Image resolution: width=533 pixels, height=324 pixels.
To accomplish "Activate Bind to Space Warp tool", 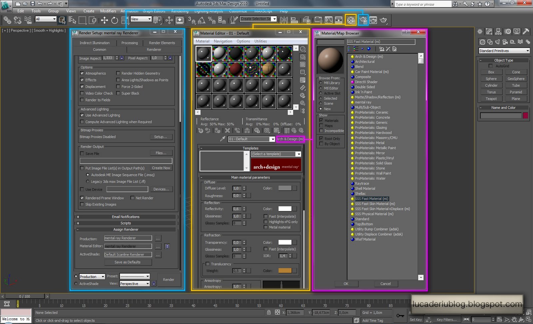I will (x=28, y=20).
